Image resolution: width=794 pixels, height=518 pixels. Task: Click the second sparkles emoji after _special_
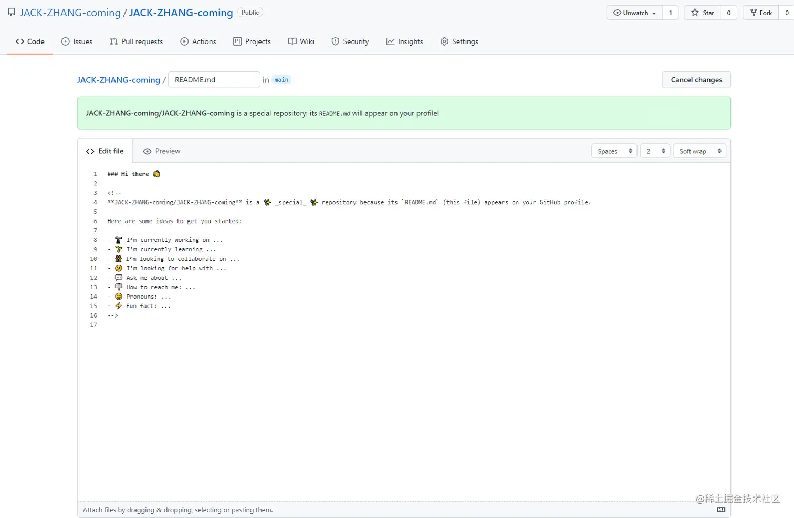tap(314, 202)
